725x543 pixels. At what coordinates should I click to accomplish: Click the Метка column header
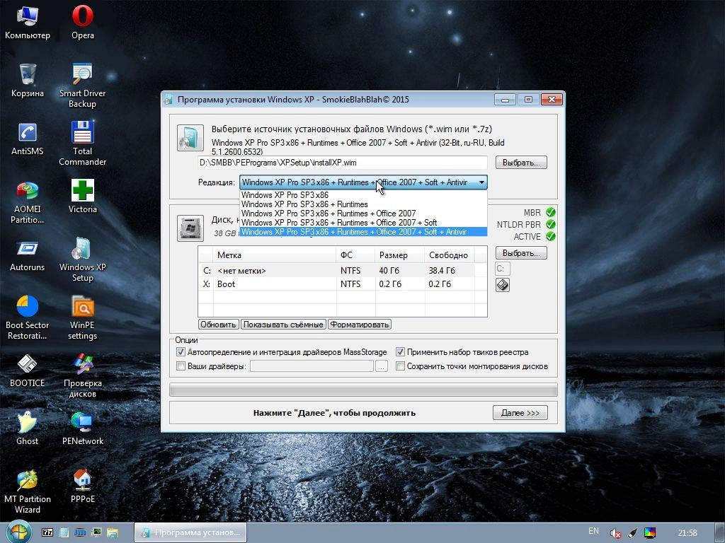pyautogui.click(x=275, y=255)
